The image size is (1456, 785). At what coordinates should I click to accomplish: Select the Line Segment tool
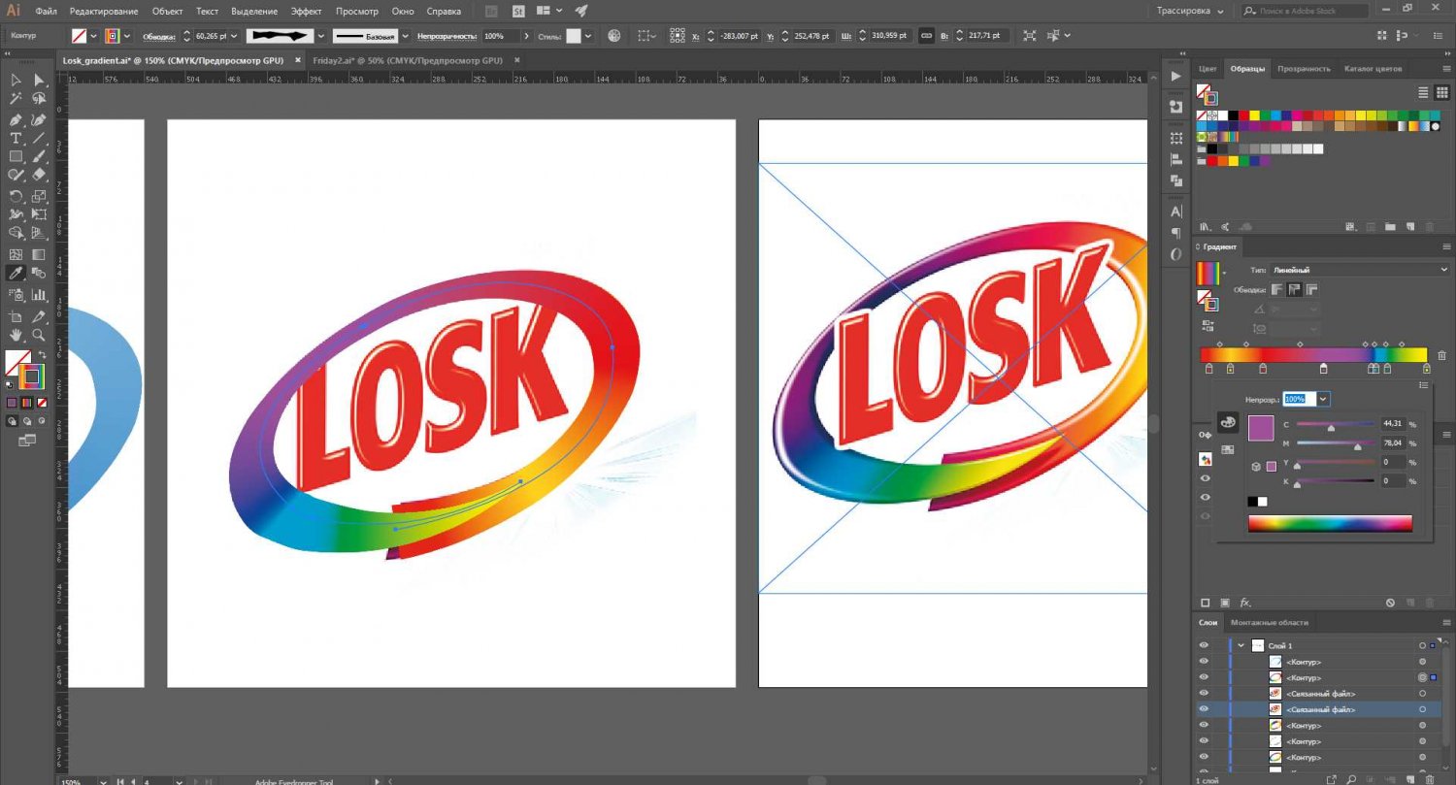coord(39,139)
